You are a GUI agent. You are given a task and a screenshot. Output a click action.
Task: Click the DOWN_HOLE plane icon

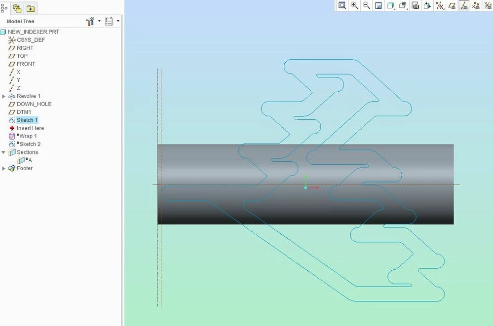[x=12, y=104]
